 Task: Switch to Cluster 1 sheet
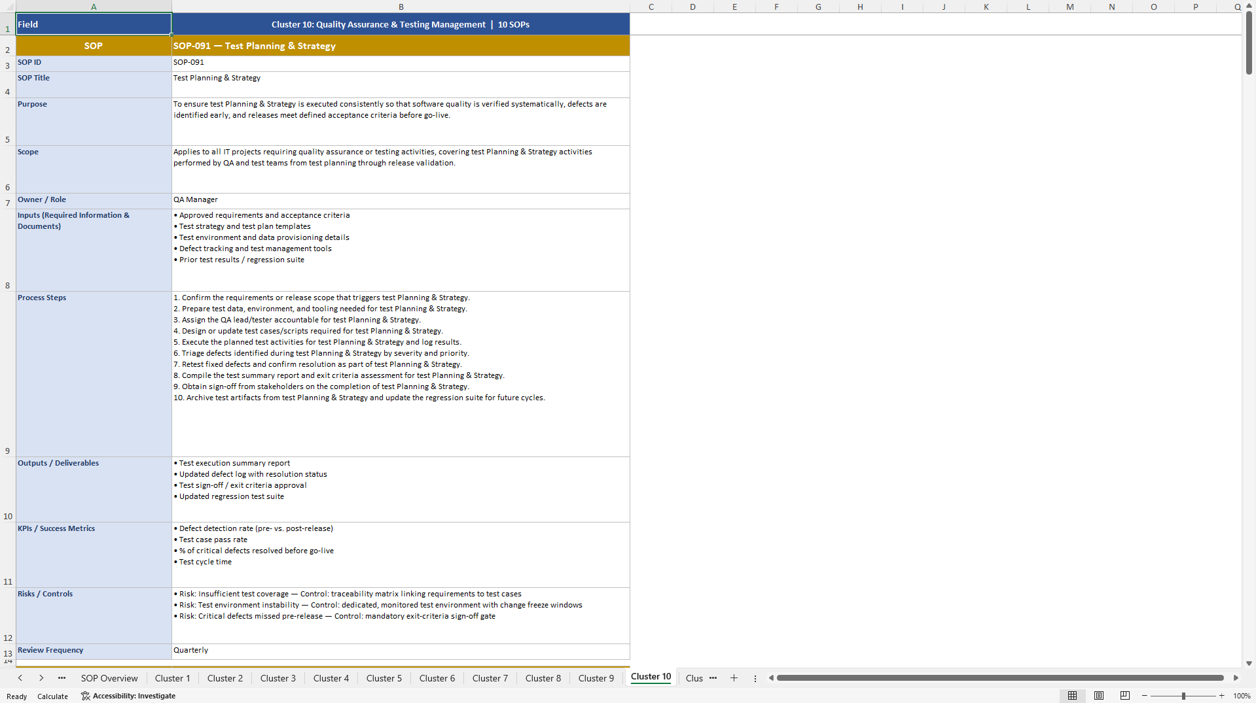(172, 678)
